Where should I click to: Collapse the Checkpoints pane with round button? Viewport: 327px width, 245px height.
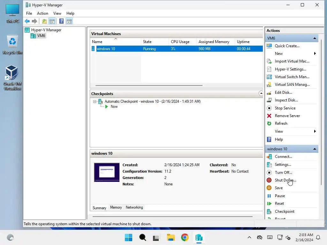pyautogui.click(x=261, y=93)
